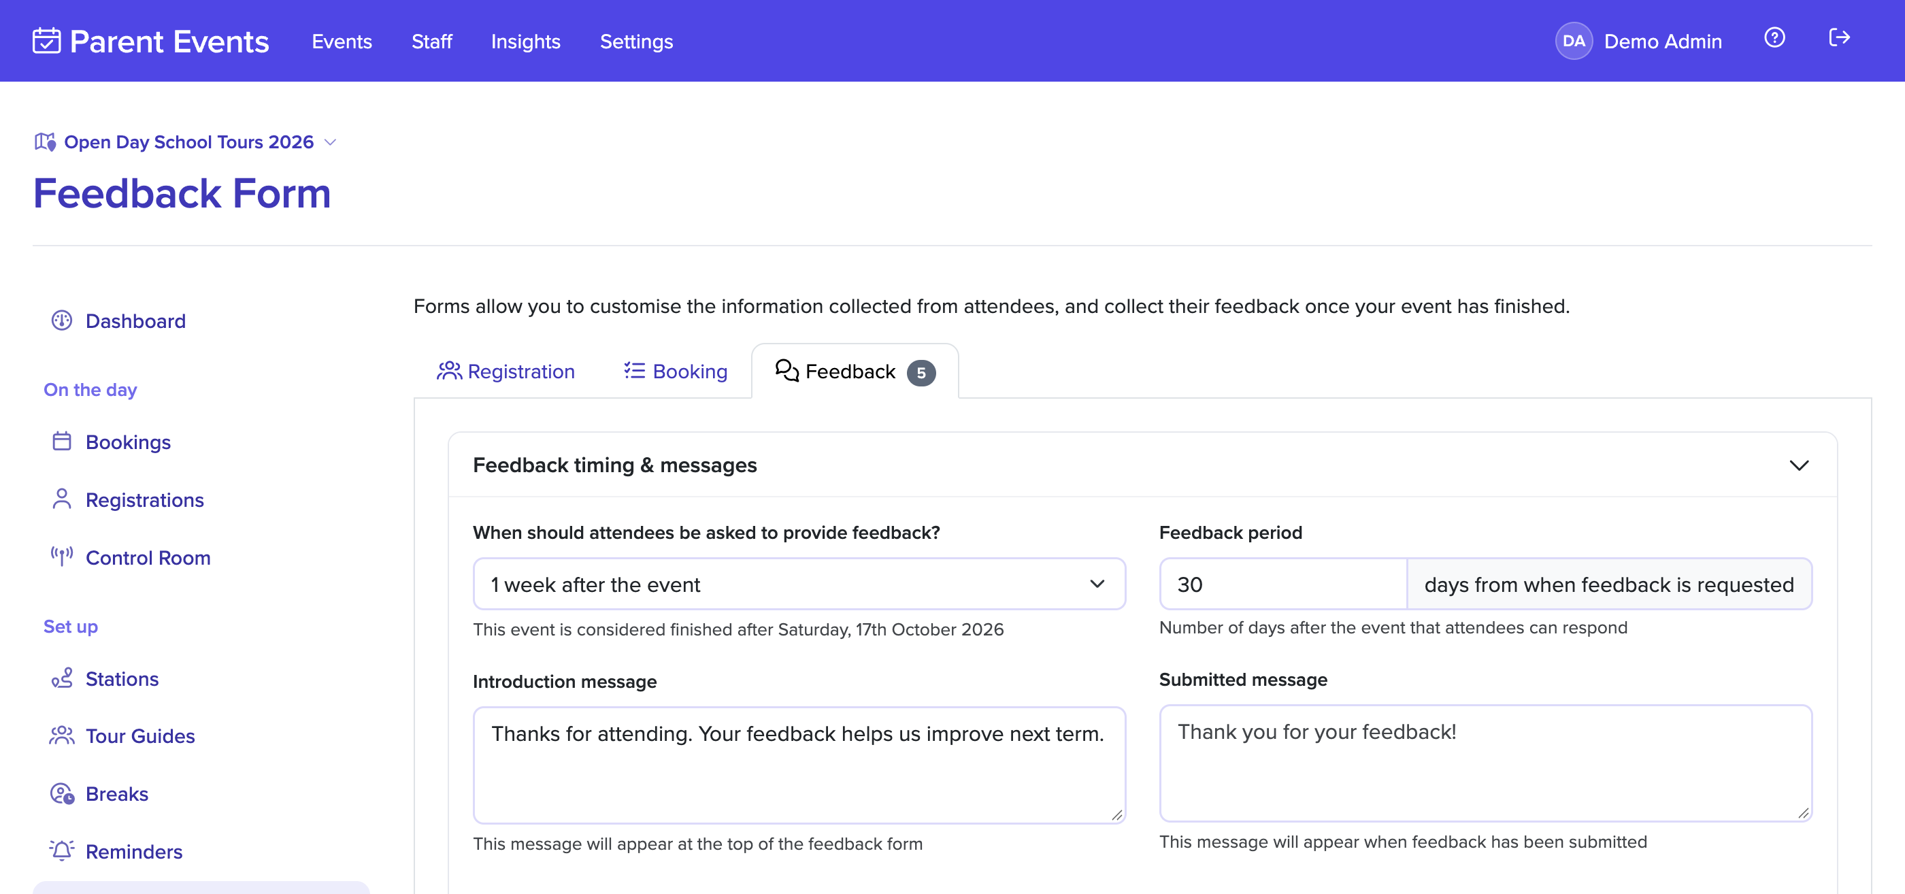Click the Dashboard gauge icon
This screenshot has height=894, width=1905.
coord(61,320)
